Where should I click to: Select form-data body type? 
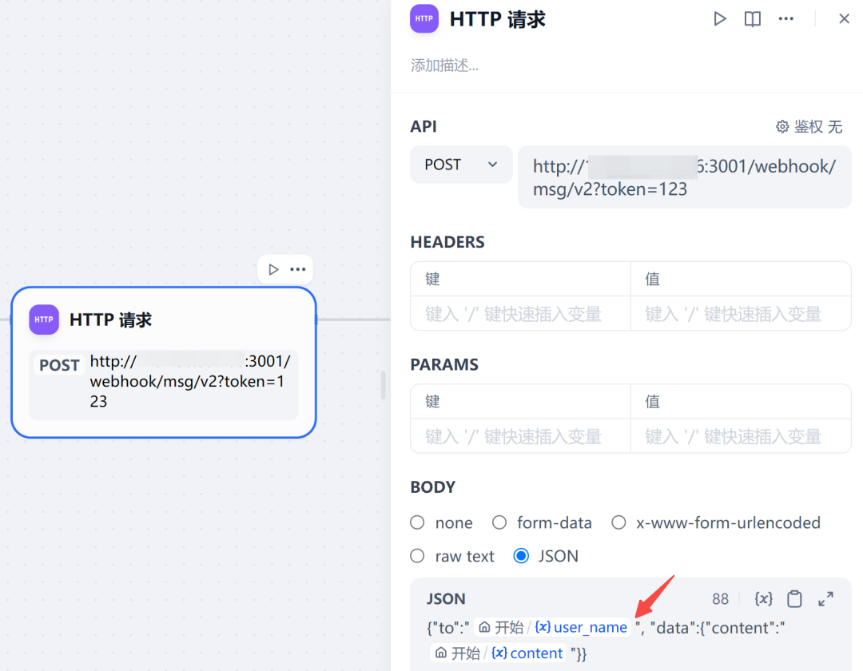click(x=542, y=522)
